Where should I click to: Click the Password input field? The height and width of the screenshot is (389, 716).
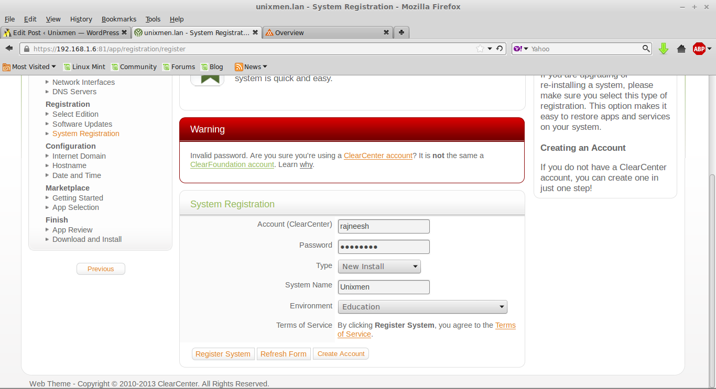pos(384,247)
